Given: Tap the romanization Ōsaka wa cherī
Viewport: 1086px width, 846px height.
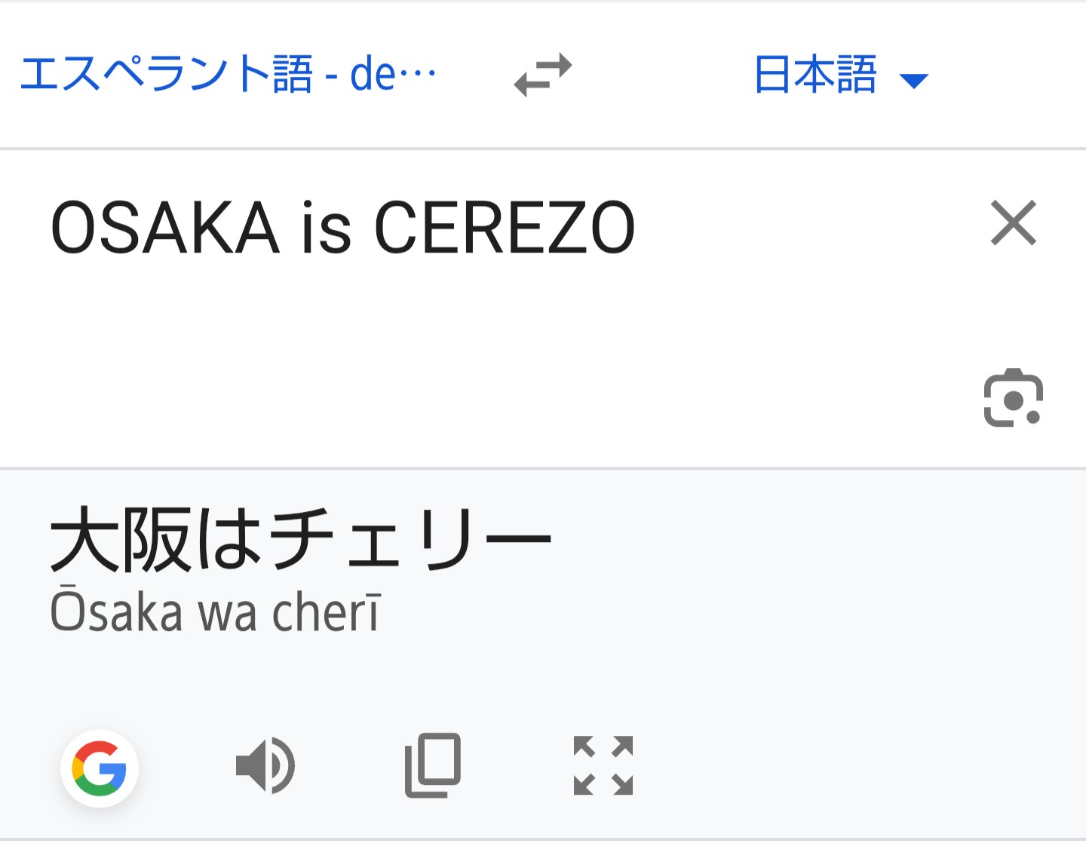Looking at the screenshot, I should tap(216, 610).
